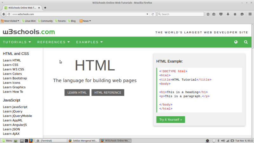Close the W3Schools Online Web tab
The width and height of the screenshot is (254, 143).
pyautogui.click(x=39, y=8)
